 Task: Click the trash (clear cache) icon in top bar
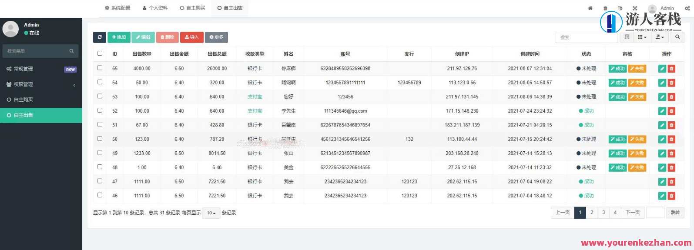pos(605,8)
